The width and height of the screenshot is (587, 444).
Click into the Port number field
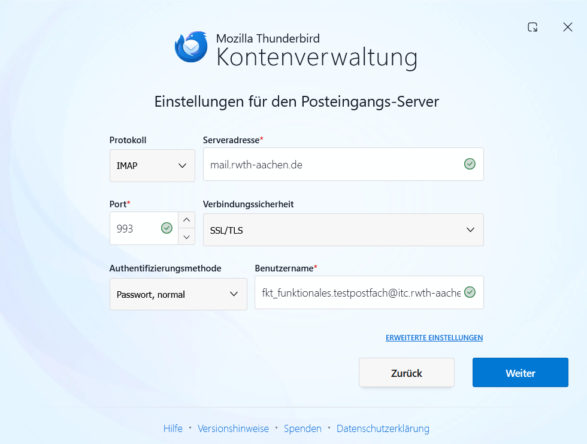pos(144,228)
